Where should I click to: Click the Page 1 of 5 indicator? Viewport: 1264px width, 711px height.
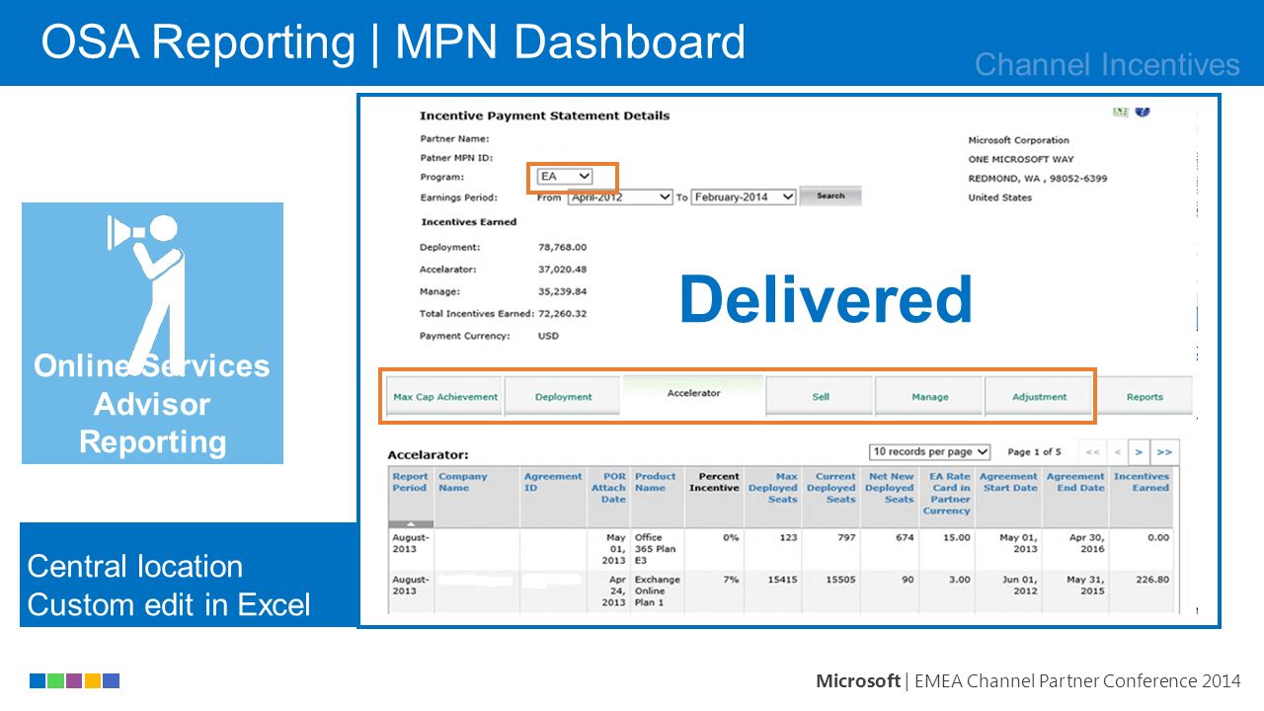[1034, 452]
